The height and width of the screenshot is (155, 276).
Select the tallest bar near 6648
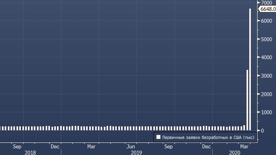[250, 69]
